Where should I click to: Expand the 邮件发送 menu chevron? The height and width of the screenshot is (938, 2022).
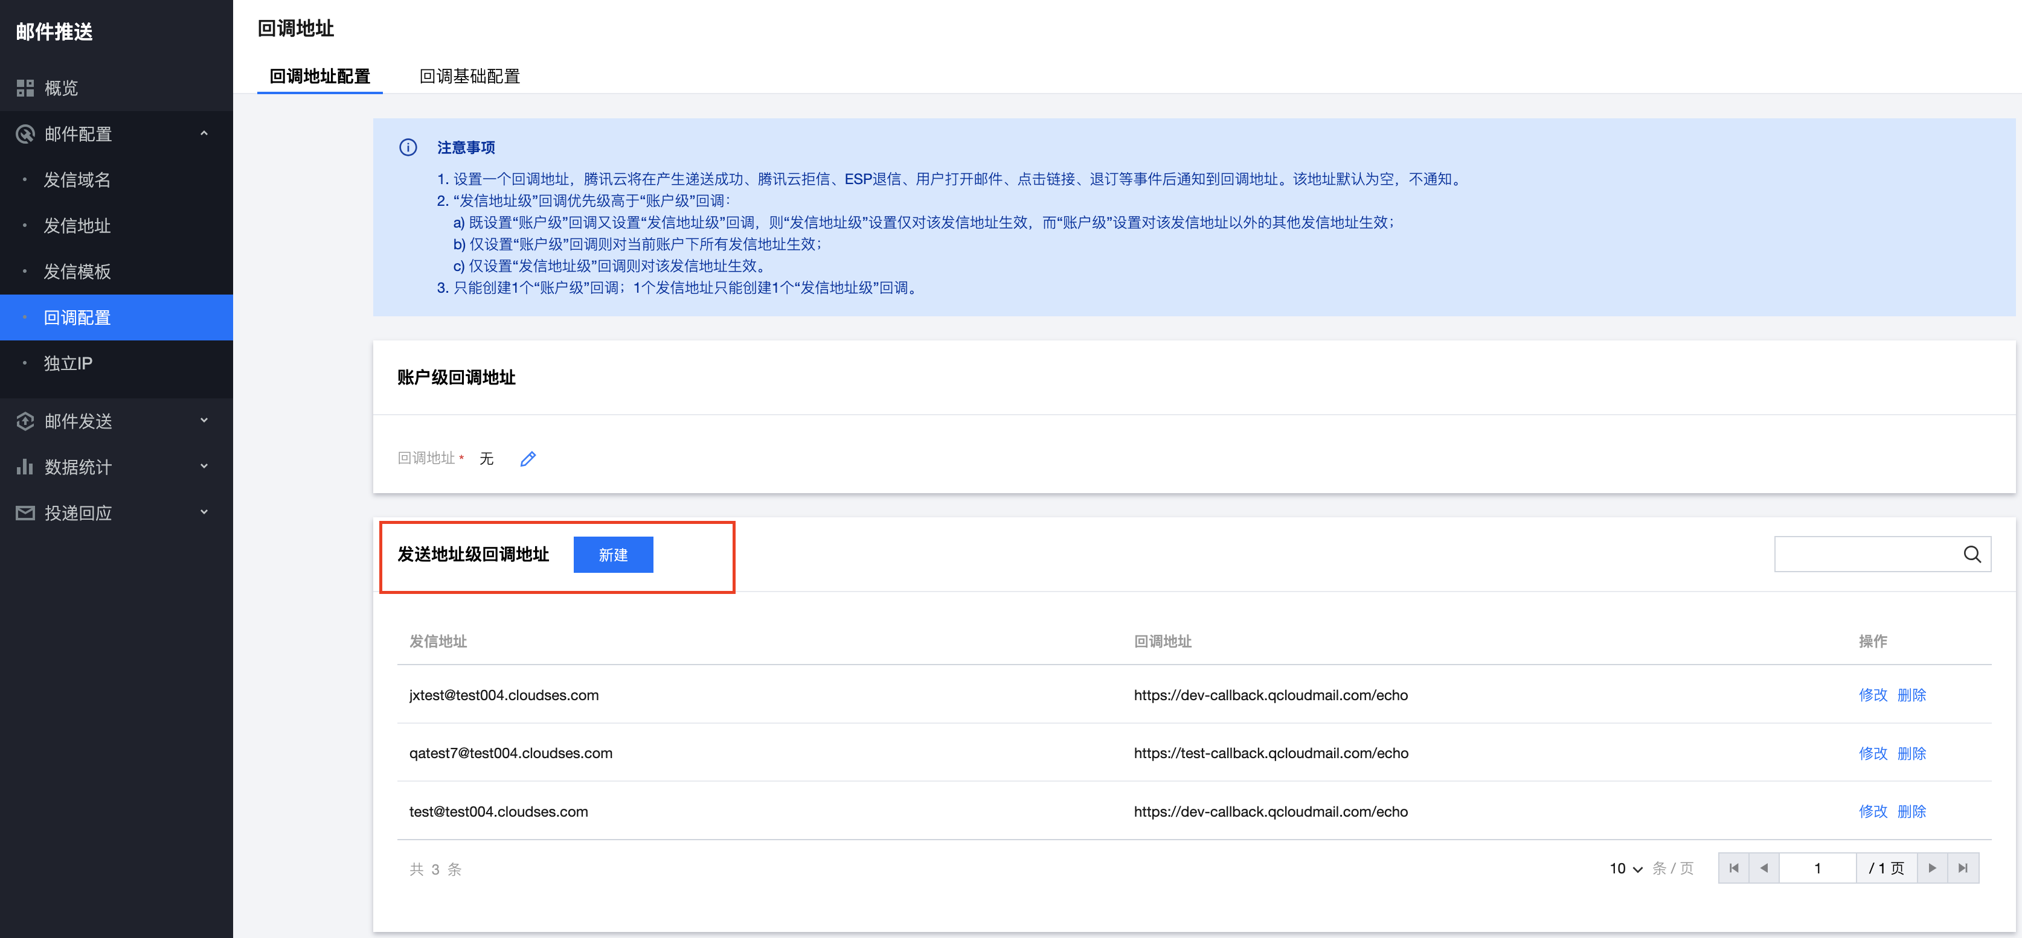pyautogui.click(x=204, y=421)
